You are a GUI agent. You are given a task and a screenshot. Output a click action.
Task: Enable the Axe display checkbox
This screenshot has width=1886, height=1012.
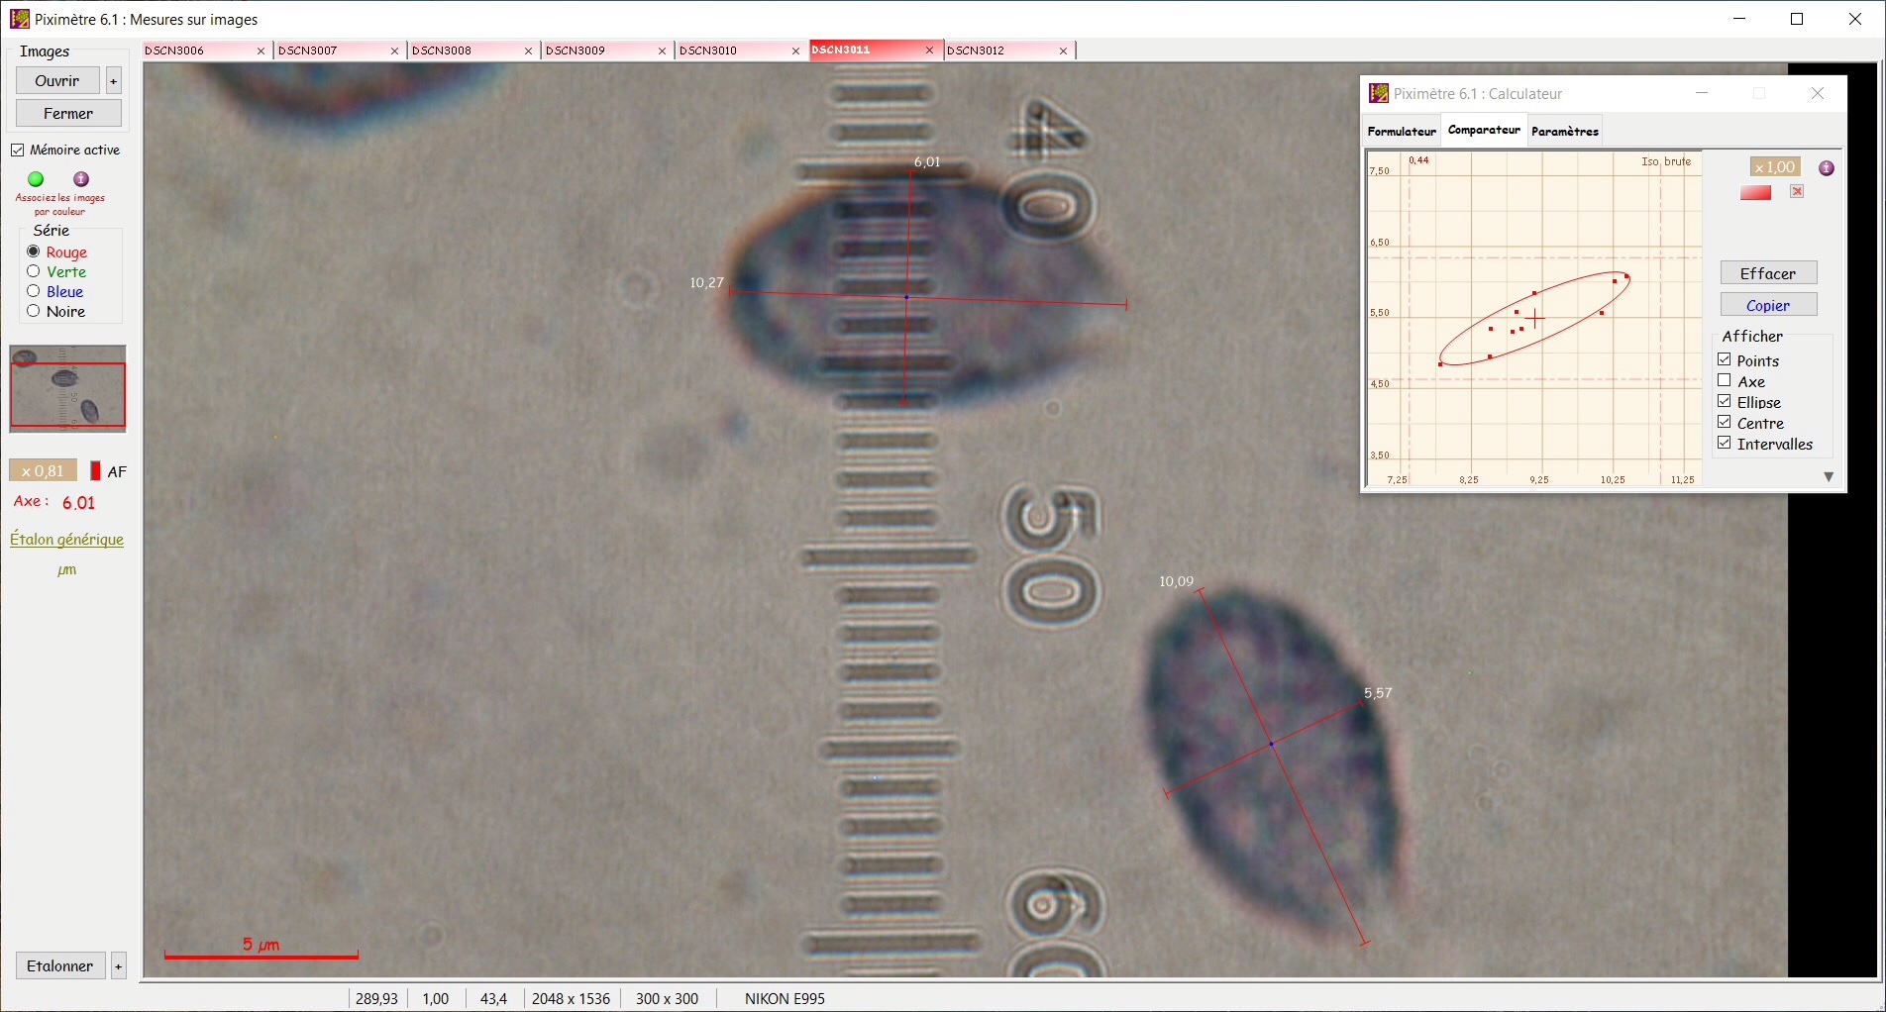click(x=1725, y=381)
